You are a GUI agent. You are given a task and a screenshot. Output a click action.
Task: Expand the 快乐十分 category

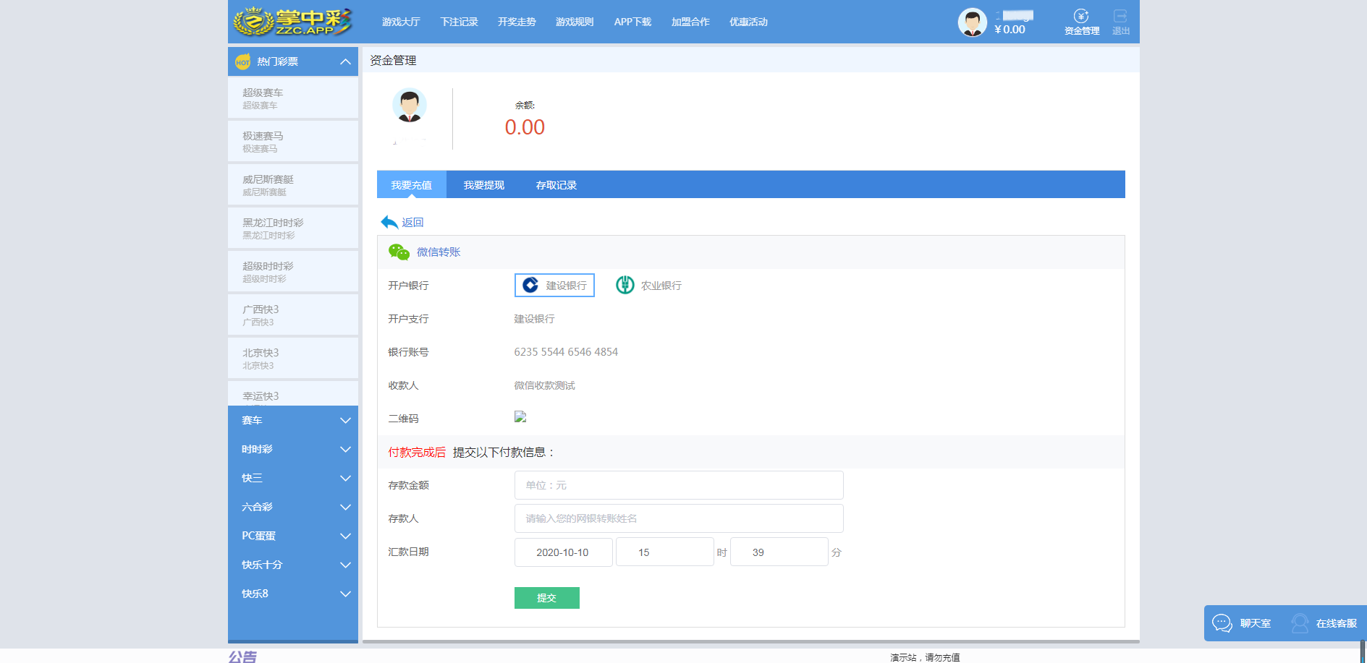[x=293, y=565]
